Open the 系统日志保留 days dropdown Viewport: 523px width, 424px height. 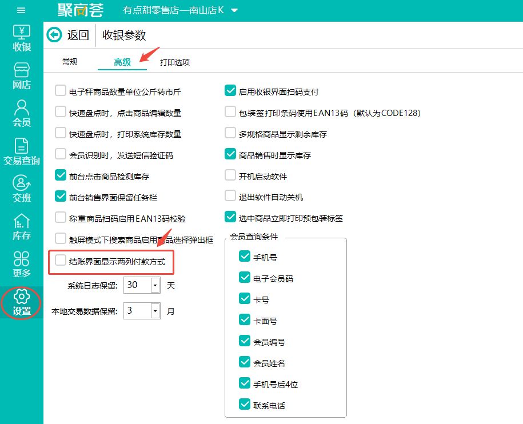pos(155,285)
